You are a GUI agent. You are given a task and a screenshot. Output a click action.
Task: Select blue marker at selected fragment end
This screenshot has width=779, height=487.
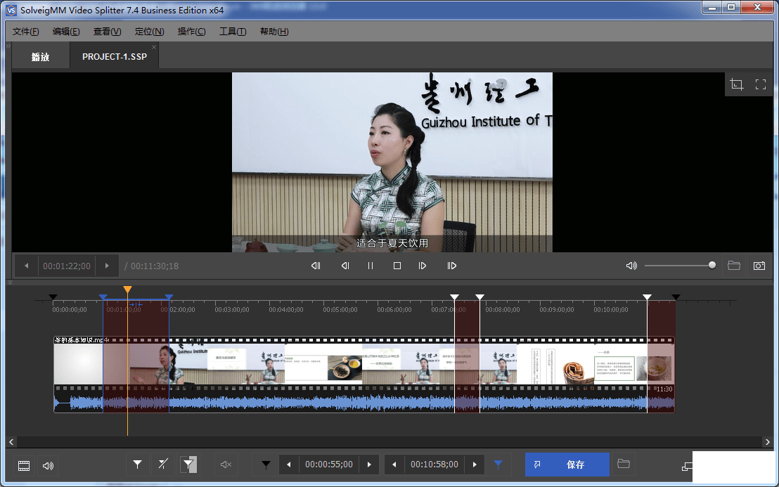click(x=169, y=297)
